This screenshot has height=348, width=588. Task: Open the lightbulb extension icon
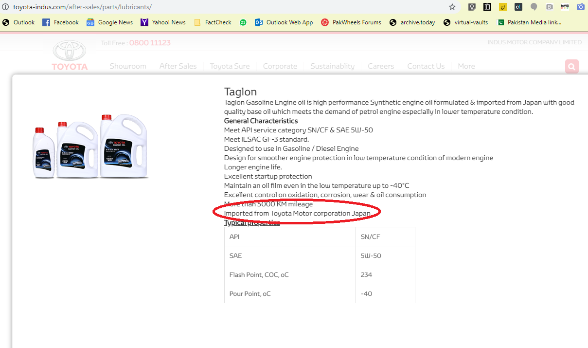tap(472, 7)
